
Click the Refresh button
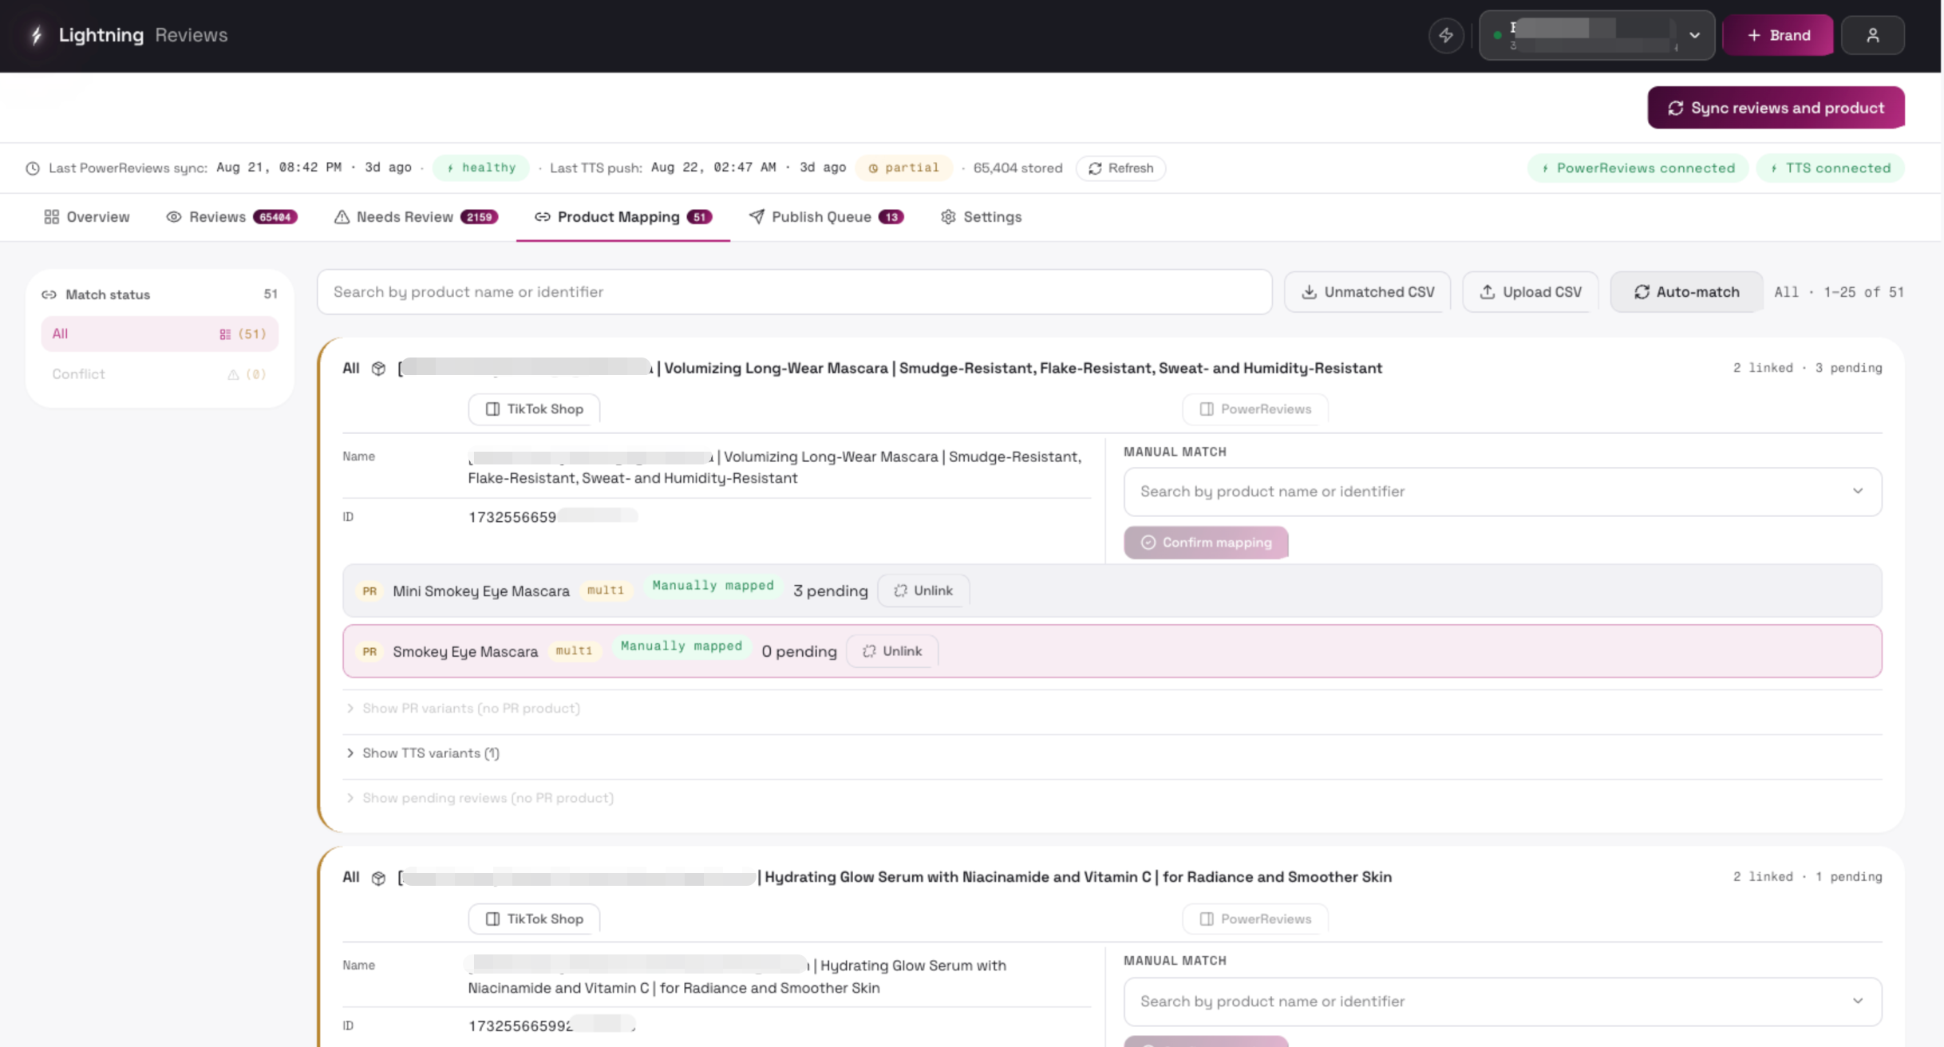click(1120, 168)
